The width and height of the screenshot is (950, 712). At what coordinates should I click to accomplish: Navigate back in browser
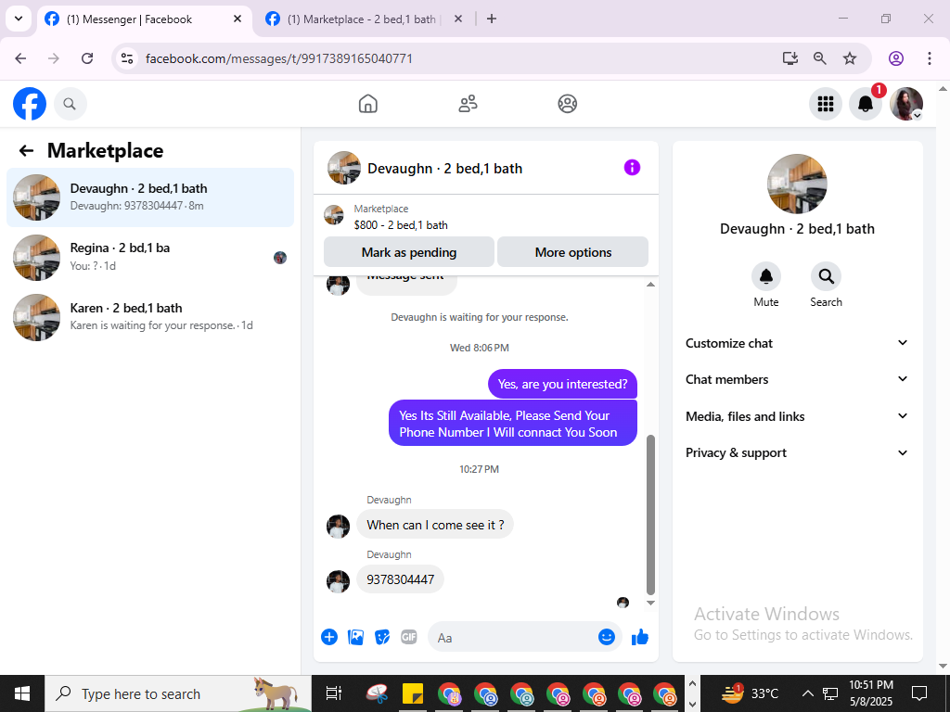coord(20,58)
